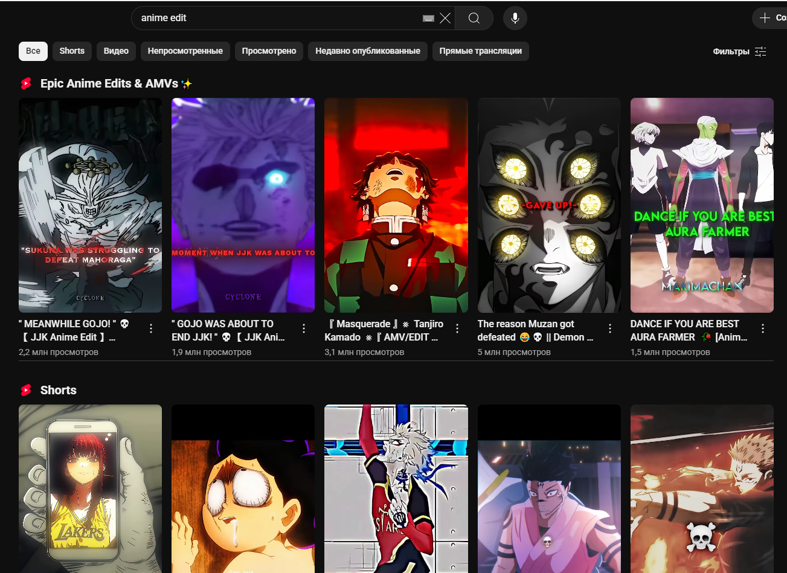
Task: Select the Все filter chip
Action: [33, 51]
